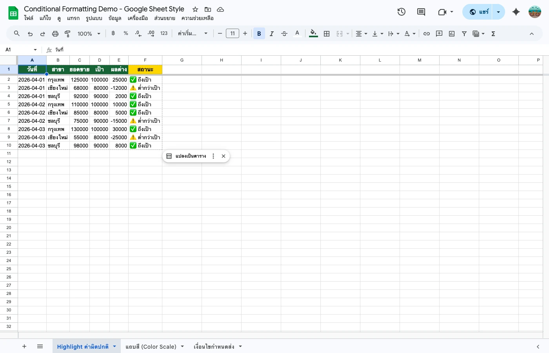Toggle strikethrough formatting
549x353 pixels.
pyautogui.click(x=284, y=33)
